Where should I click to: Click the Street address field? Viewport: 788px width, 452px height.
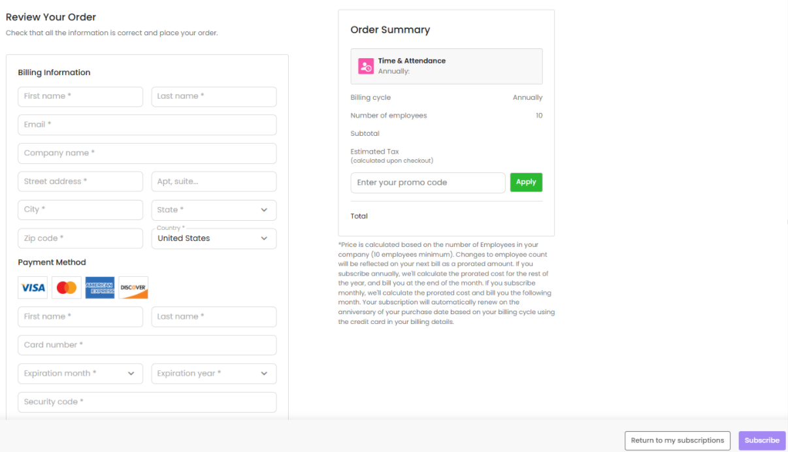80,182
